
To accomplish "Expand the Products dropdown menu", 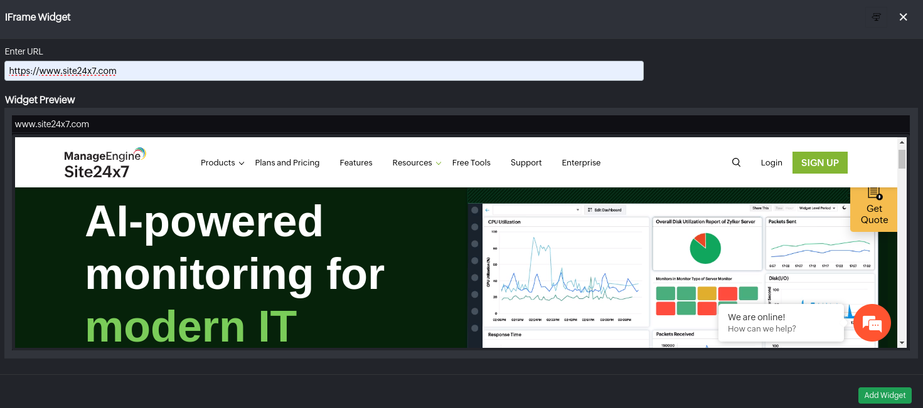I will [221, 162].
